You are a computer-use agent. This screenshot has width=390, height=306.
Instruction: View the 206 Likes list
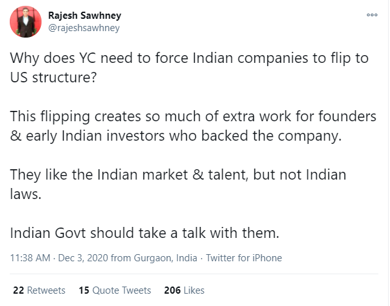click(184, 290)
